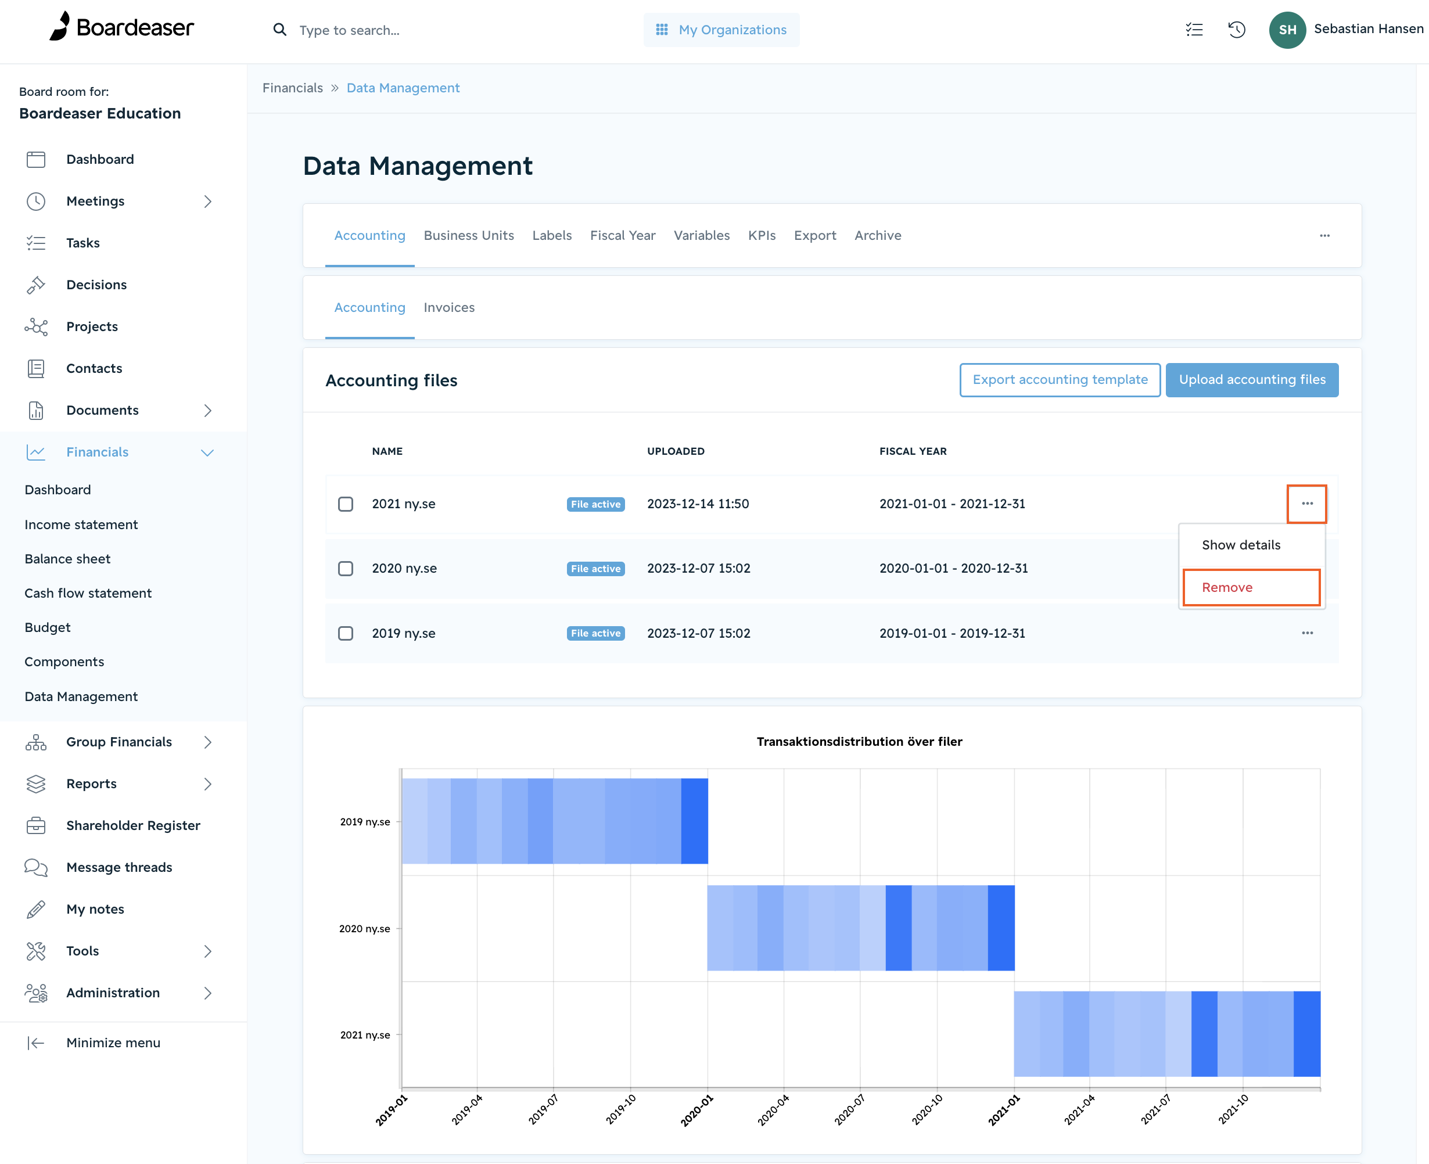Open the Decisions gavel icon
Screen dimensions: 1429x1164
point(35,285)
